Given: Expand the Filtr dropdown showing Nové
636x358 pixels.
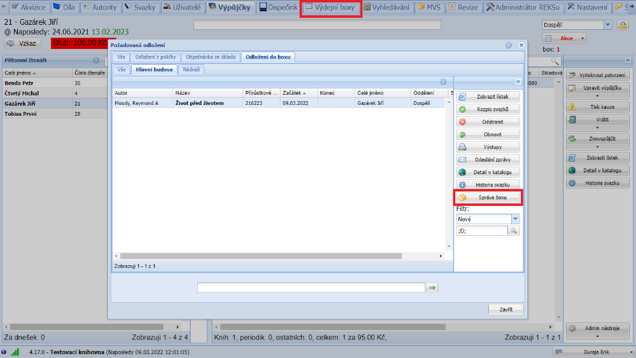Looking at the screenshot, I should coord(515,219).
